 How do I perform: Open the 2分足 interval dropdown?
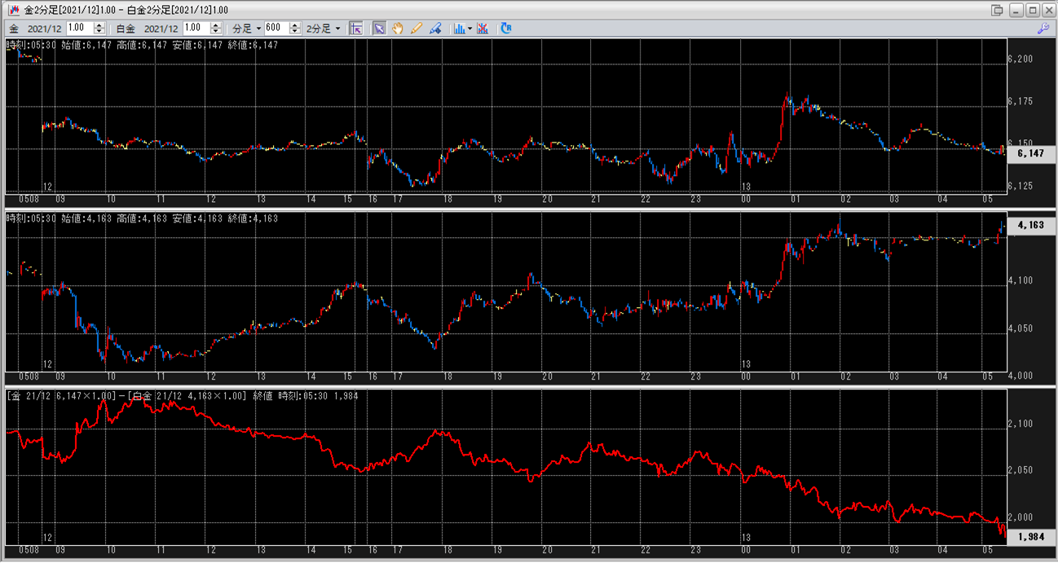tap(323, 28)
